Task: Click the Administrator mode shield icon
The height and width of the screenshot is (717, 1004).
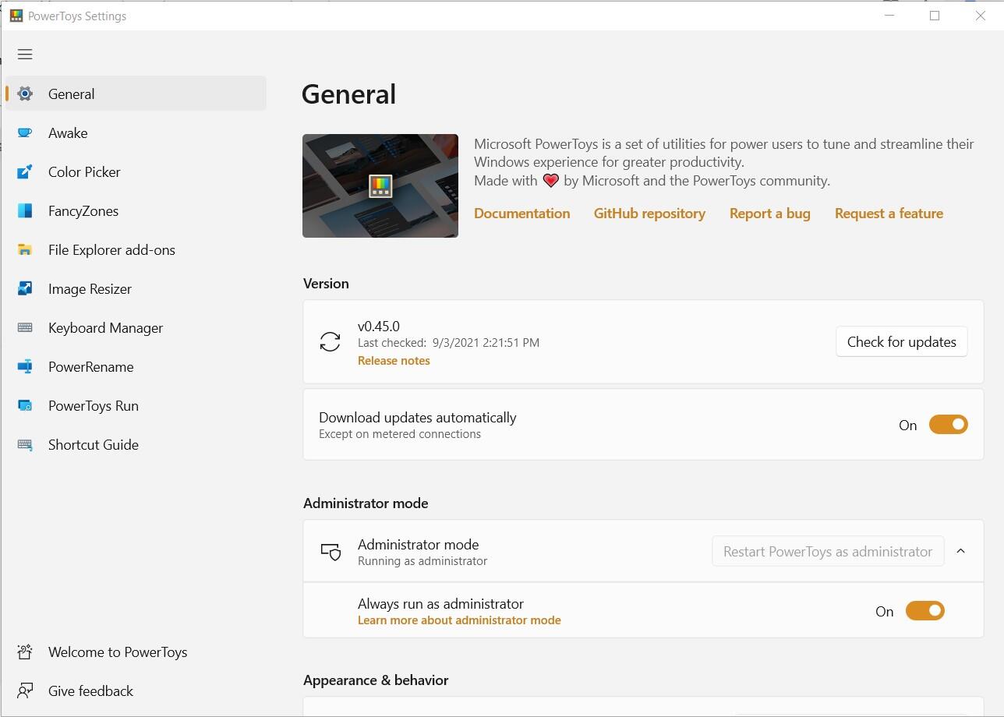Action: click(331, 552)
